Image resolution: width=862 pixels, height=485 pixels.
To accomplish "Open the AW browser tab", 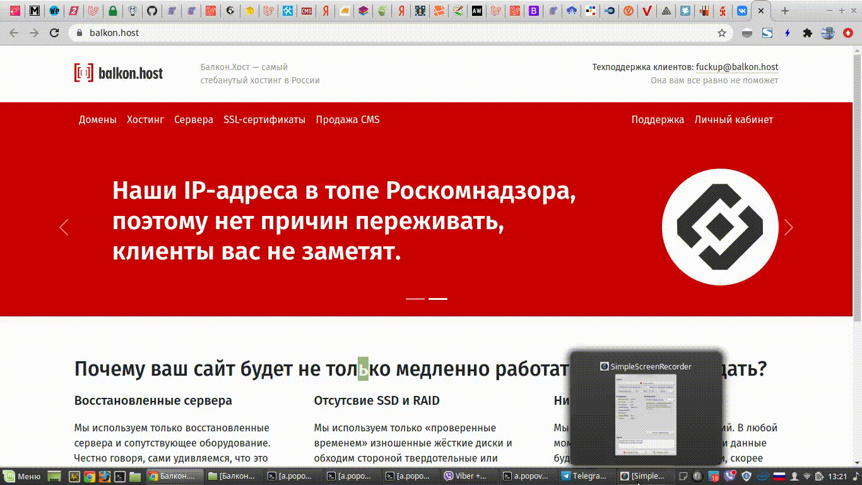I will pyautogui.click(x=477, y=11).
